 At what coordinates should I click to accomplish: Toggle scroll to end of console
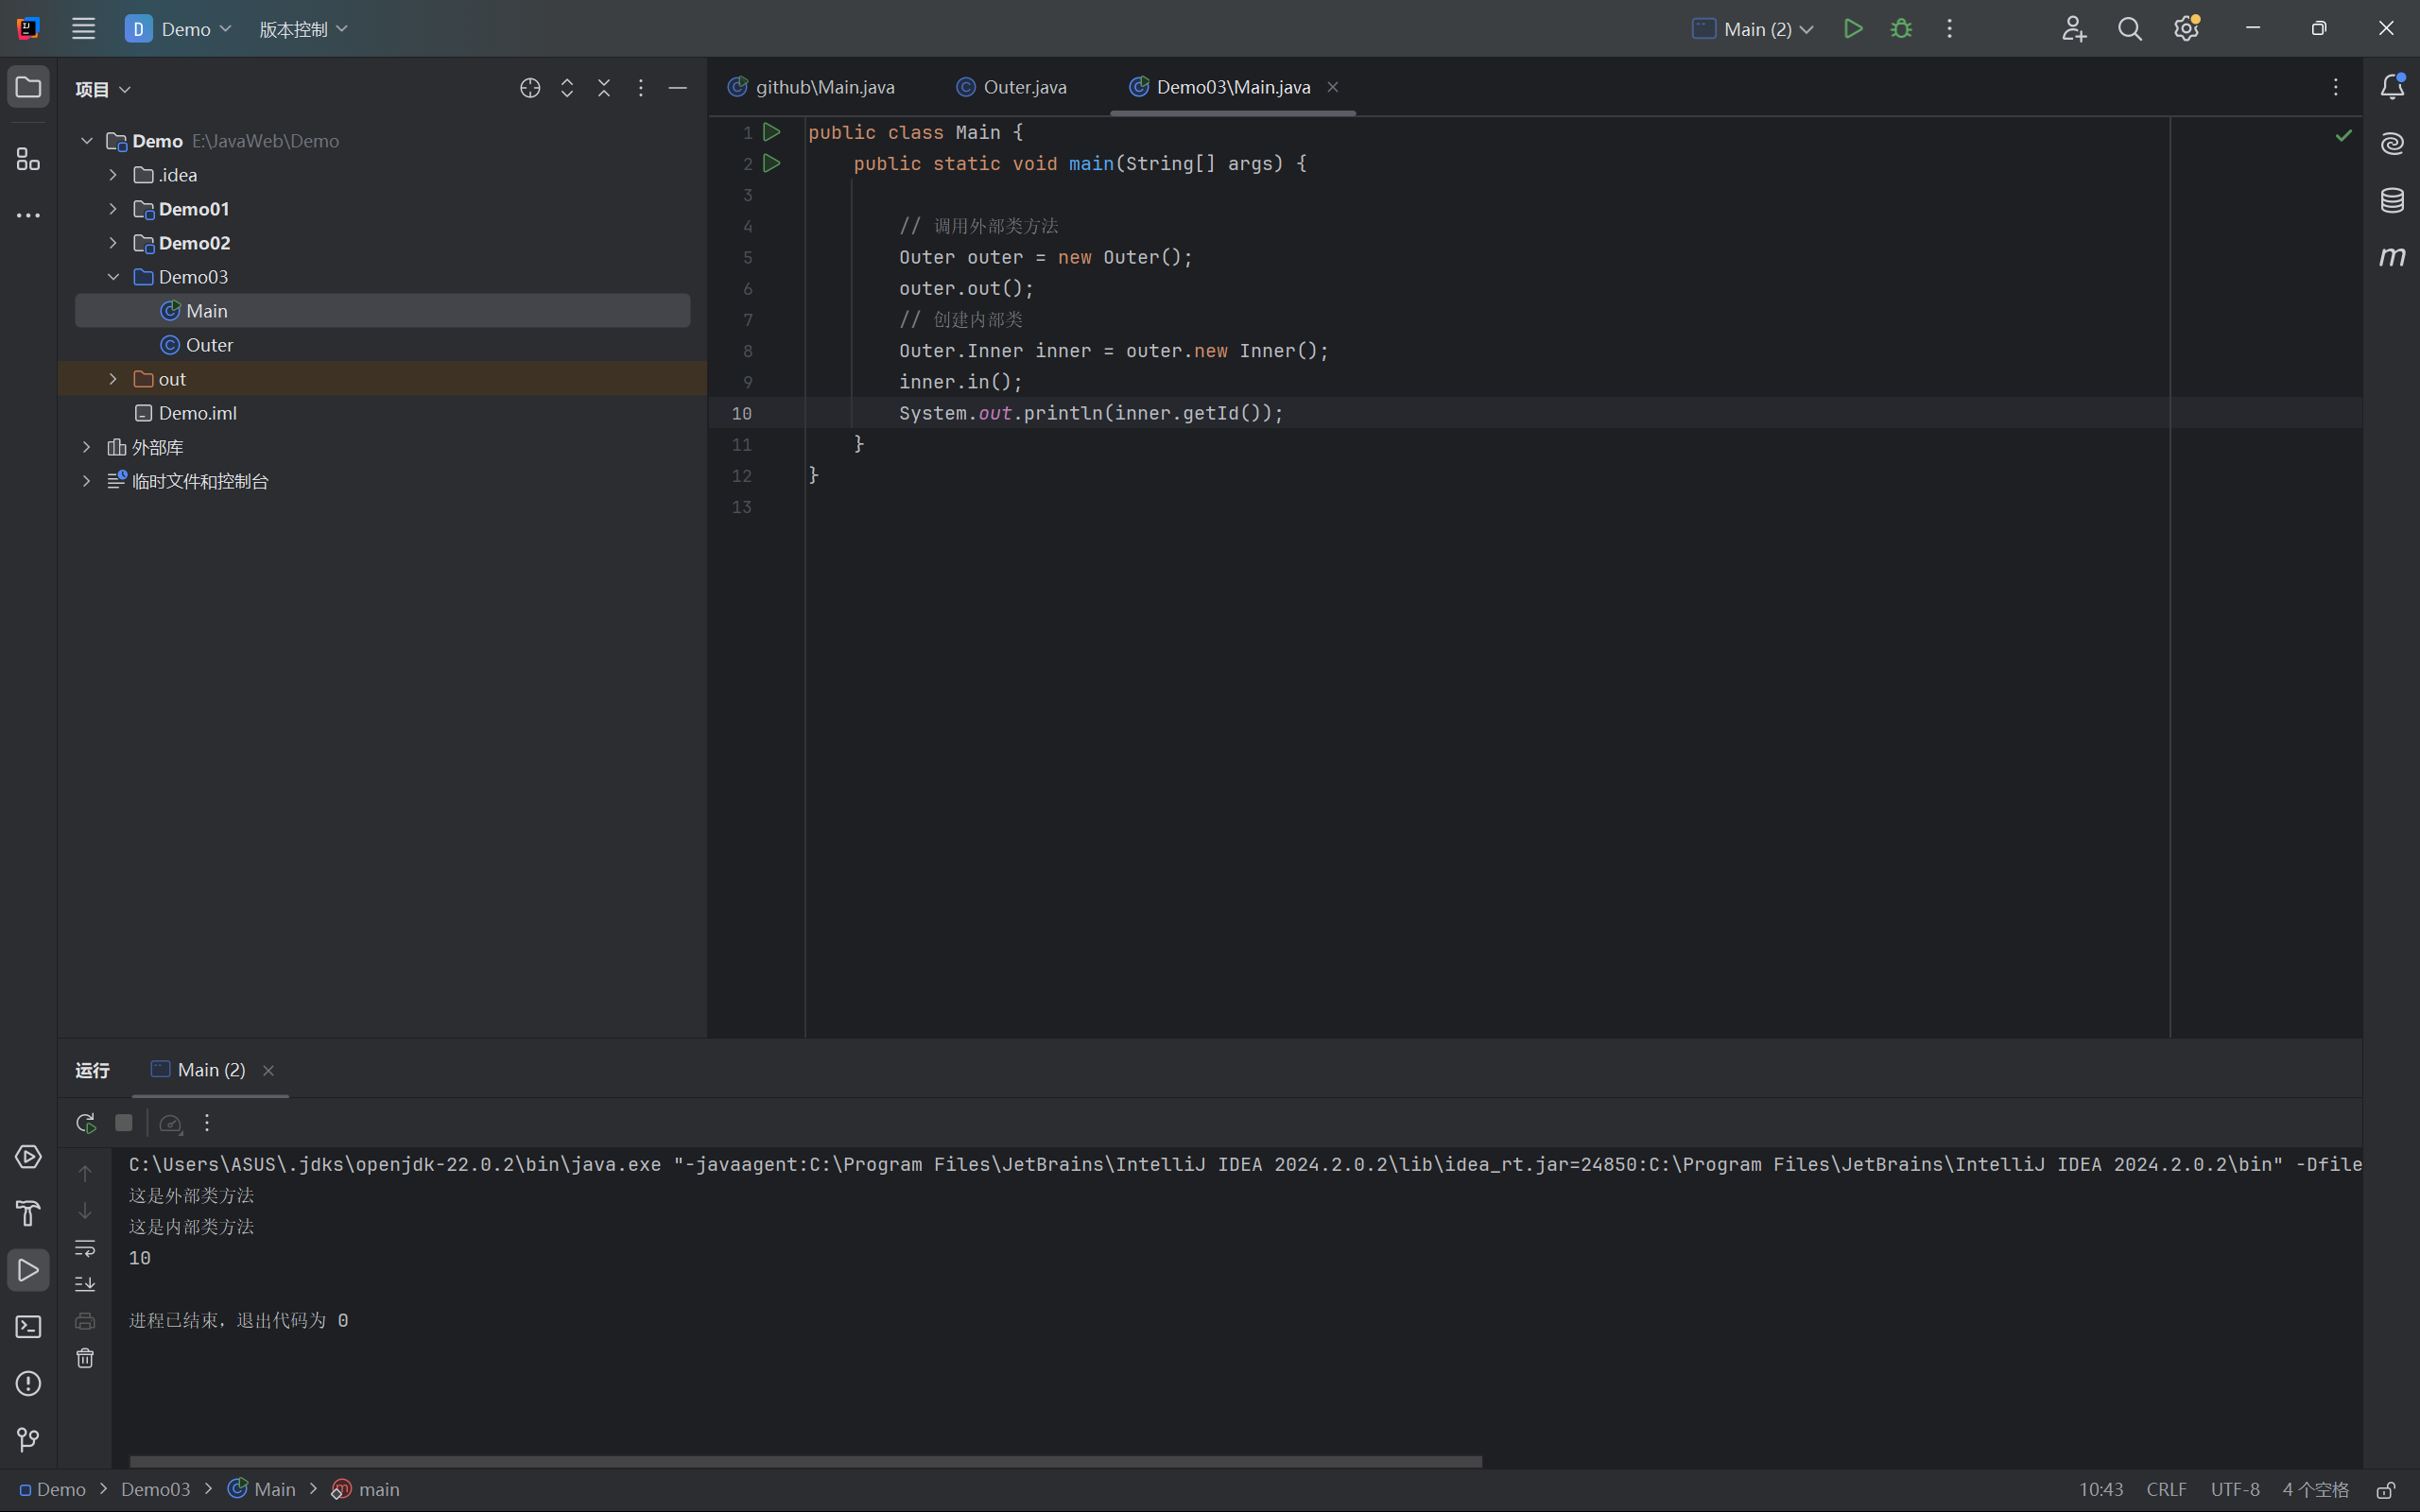[x=85, y=1284]
